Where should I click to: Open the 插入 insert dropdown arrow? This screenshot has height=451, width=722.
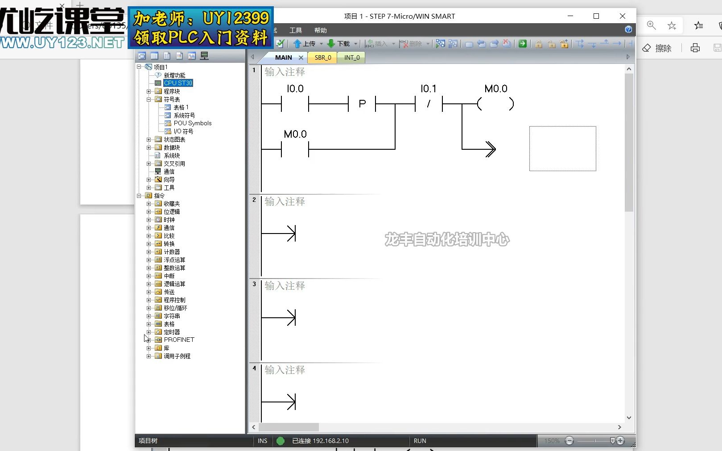(393, 44)
